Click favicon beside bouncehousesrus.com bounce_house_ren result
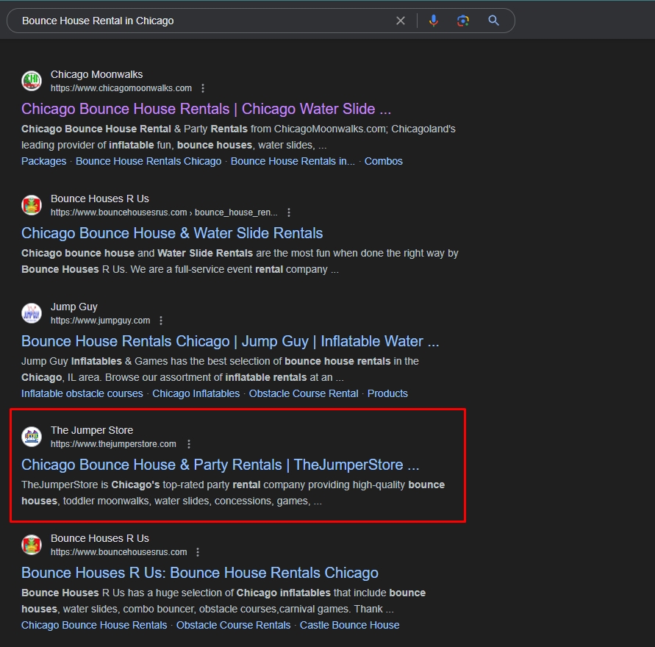655x647 pixels. [x=32, y=205]
